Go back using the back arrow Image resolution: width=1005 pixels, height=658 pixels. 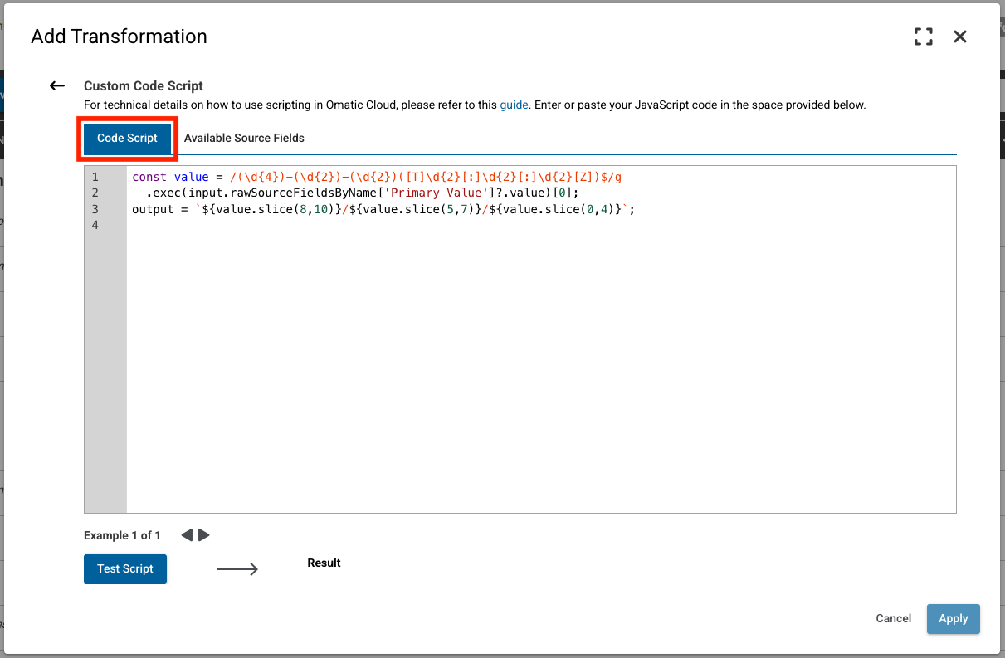tap(56, 85)
